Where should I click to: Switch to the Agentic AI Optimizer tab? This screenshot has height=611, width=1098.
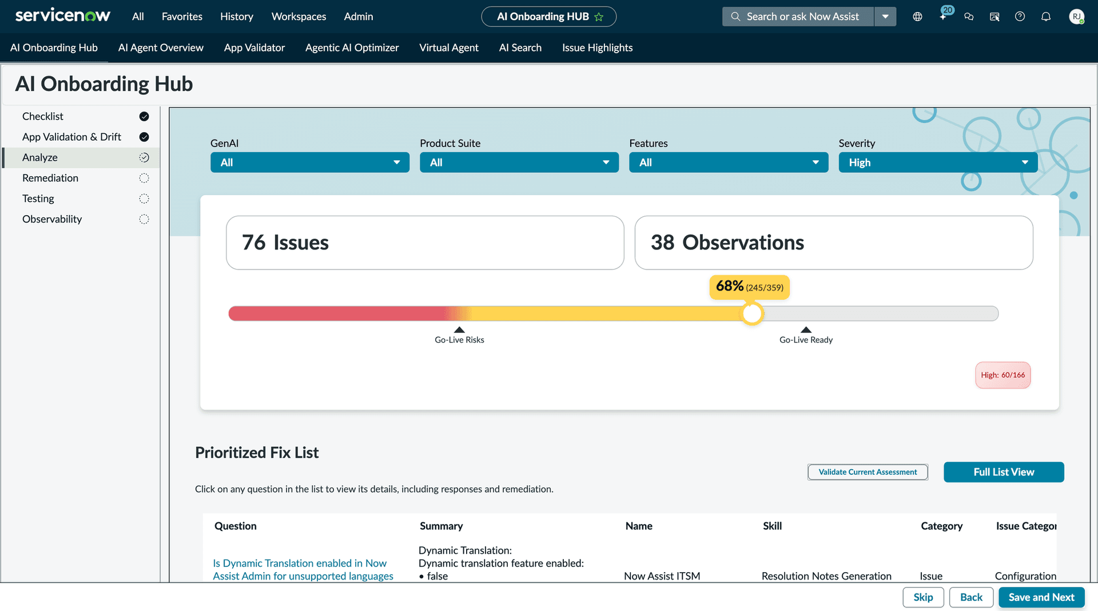[x=352, y=47]
